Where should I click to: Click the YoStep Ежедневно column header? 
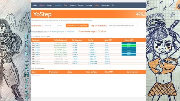60,40
